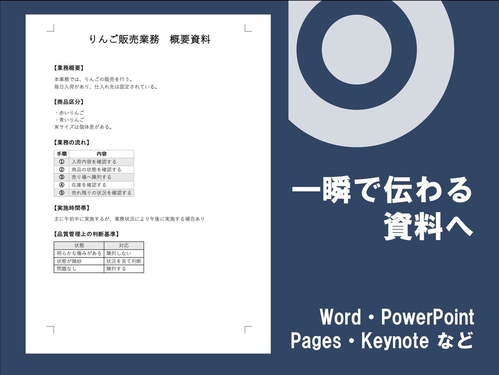Click the text Word・PowerPoint
Screen dimensions: 499x375
pyautogui.click(x=397, y=317)
